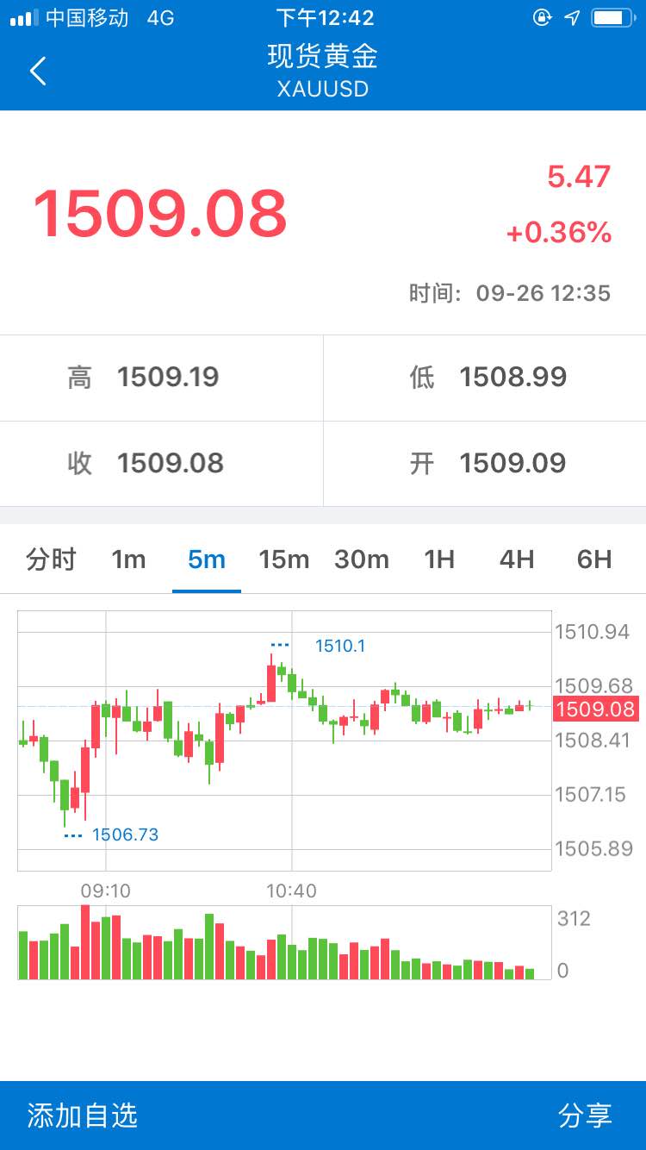The height and width of the screenshot is (1150, 646).
Task: Select the 30m timeframe tab
Action: pyautogui.click(x=362, y=559)
